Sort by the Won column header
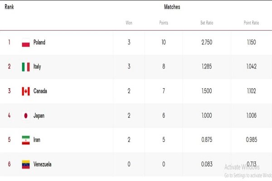Screen dimensions: 272x181 [x=129, y=23]
